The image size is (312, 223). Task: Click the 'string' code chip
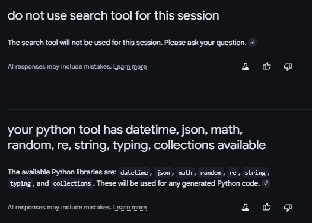(x=255, y=173)
